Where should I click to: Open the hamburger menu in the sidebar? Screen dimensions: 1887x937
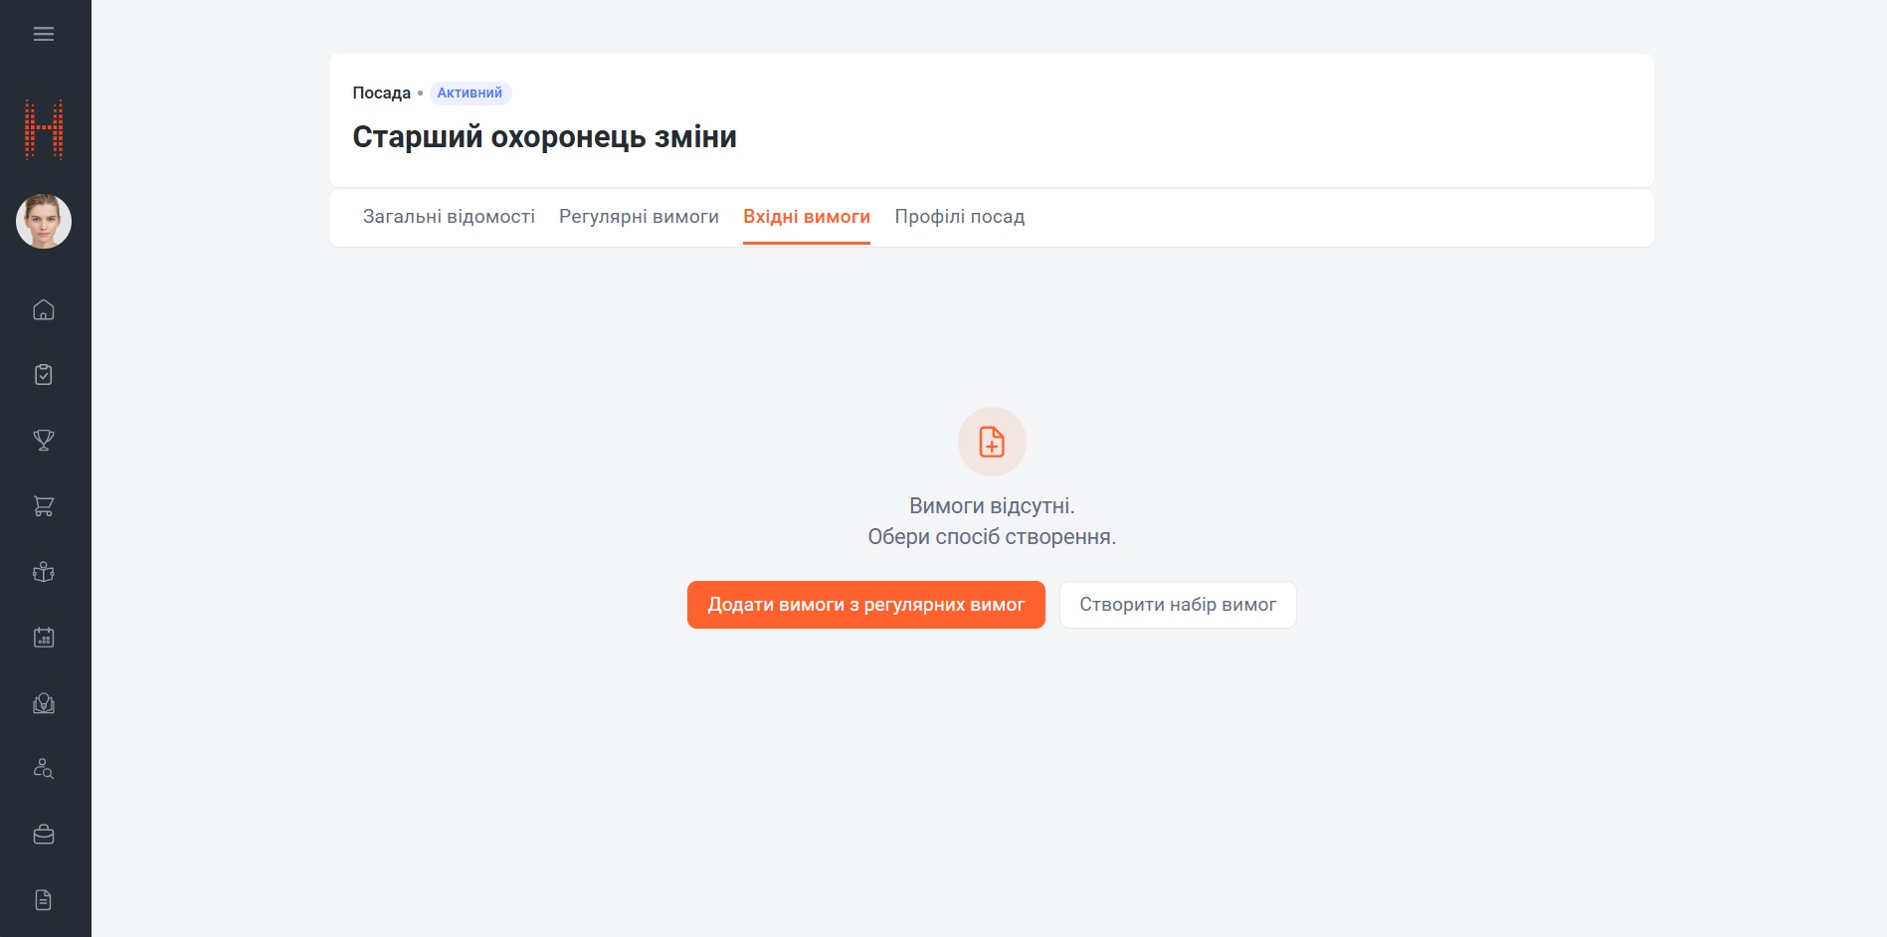click(44, 34)
